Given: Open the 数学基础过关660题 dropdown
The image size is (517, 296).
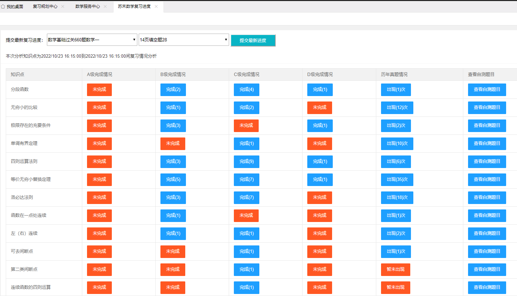Looking at the screenshot, I should coord(92,40).
